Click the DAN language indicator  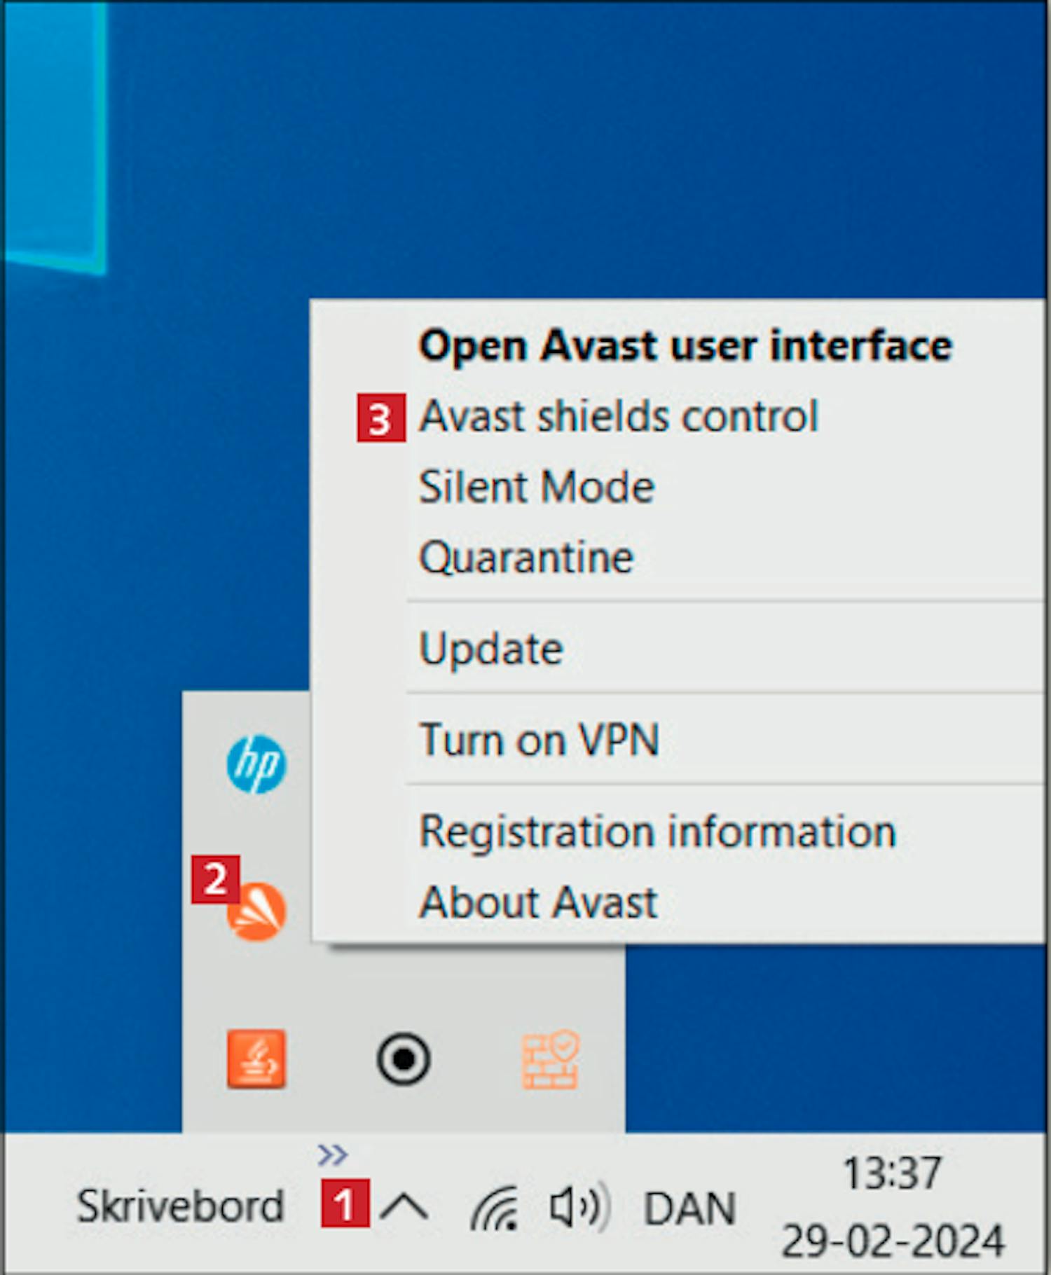pyautogui.click(x=689, y=1208)
